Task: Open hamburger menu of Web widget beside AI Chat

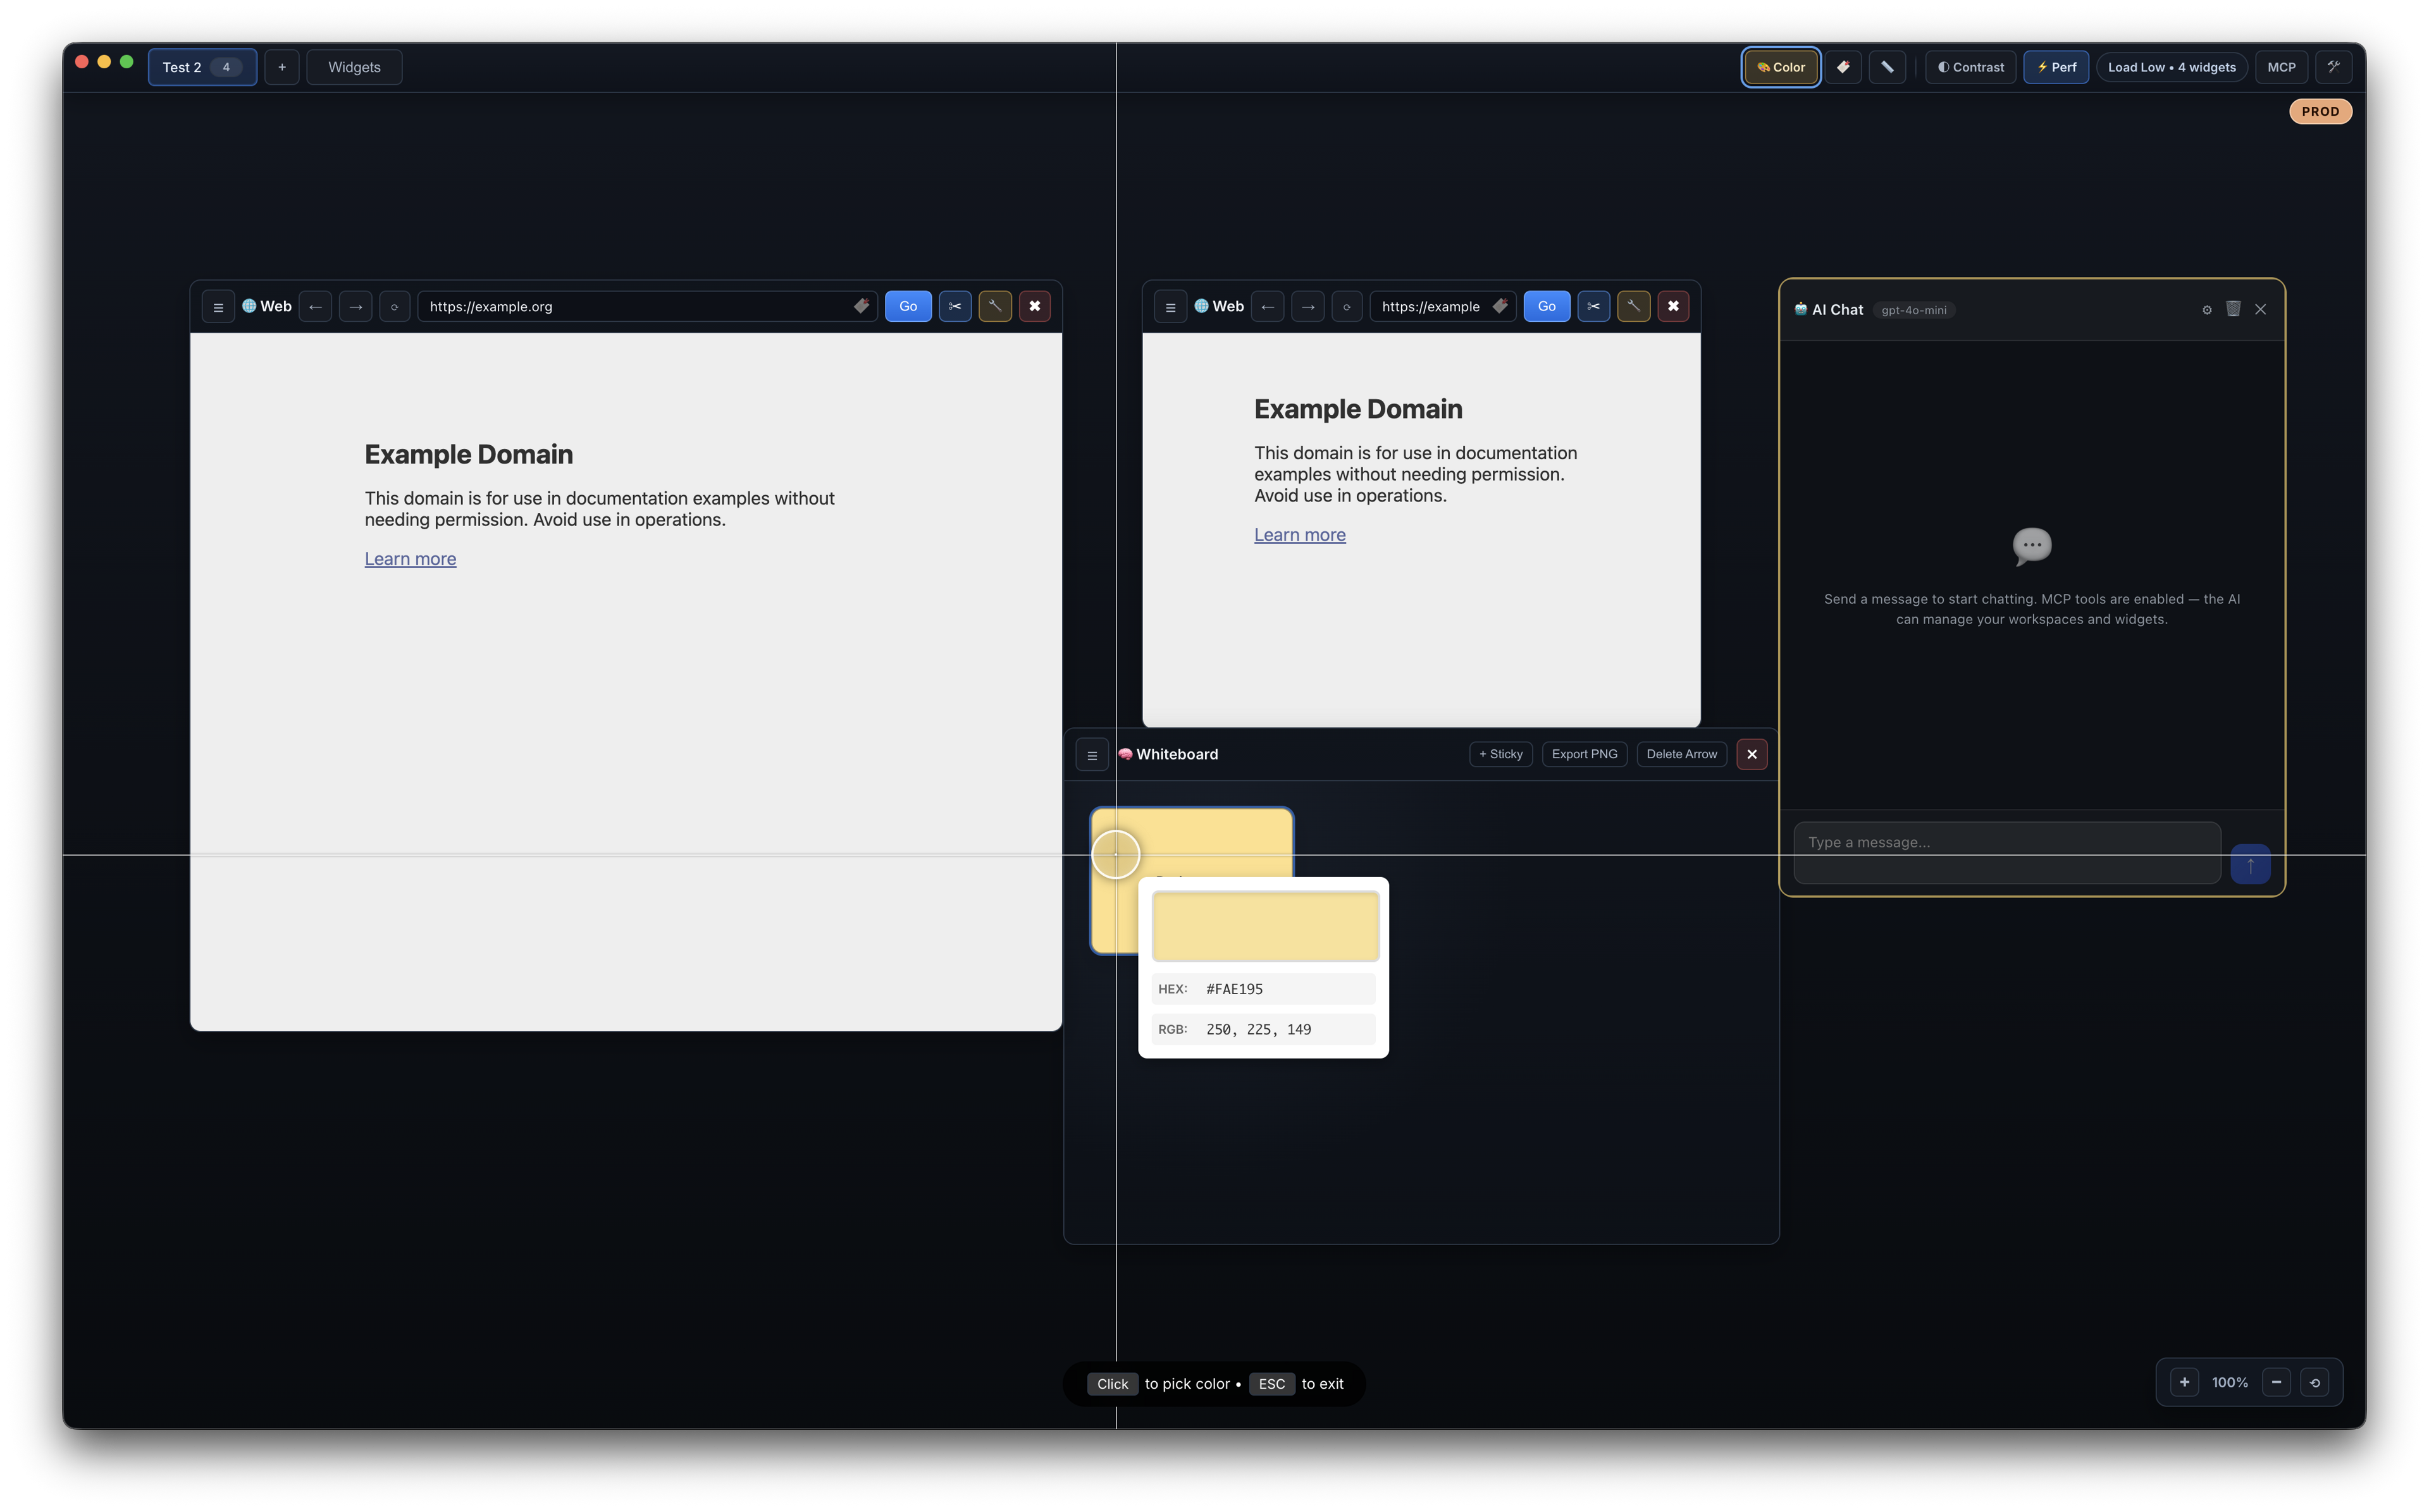Action: point(1170,306)
